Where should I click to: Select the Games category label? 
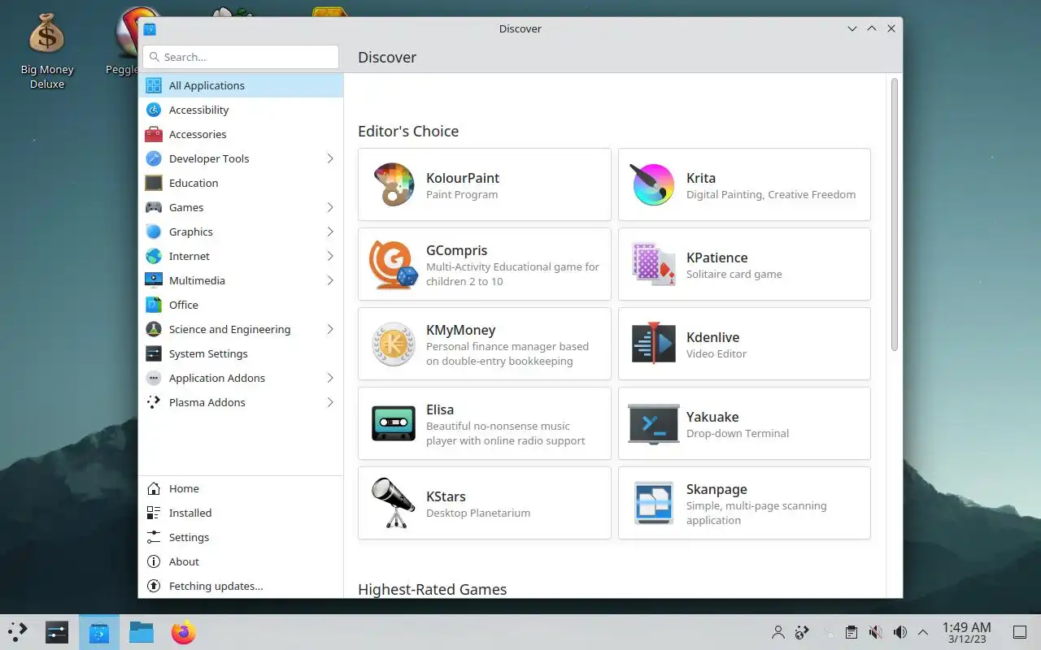(186, 207)
